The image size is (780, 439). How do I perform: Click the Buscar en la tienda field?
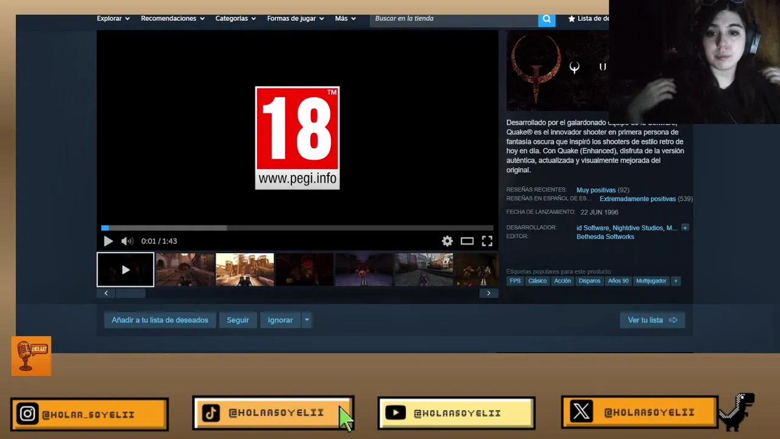(454, 19)
